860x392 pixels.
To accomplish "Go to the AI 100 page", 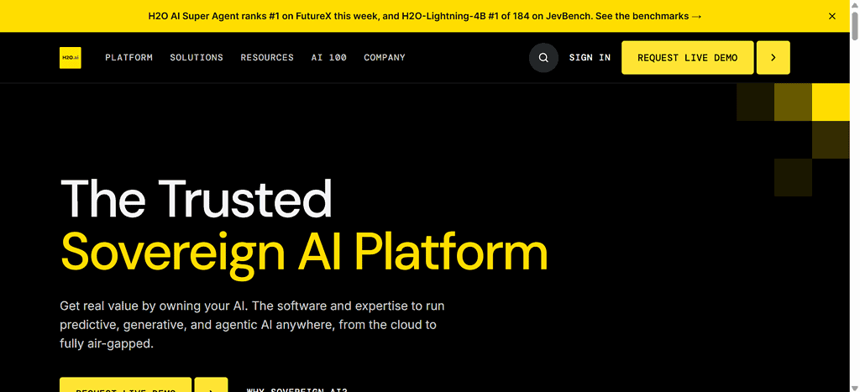I will click(329, 58).
